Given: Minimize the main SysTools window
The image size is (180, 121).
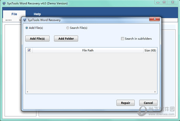Looking at the screenshot, I should click(x=158, y=2).
